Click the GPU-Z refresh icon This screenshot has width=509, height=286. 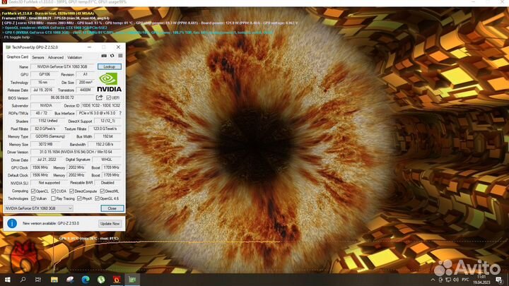tap(112, 57)
